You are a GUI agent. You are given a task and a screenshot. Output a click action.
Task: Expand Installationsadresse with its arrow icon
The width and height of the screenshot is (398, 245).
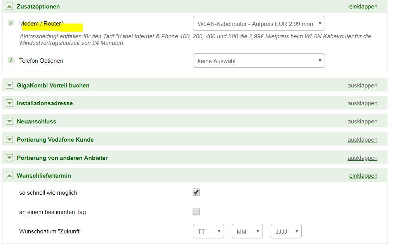pyautogui.click(x=9, y=103)
